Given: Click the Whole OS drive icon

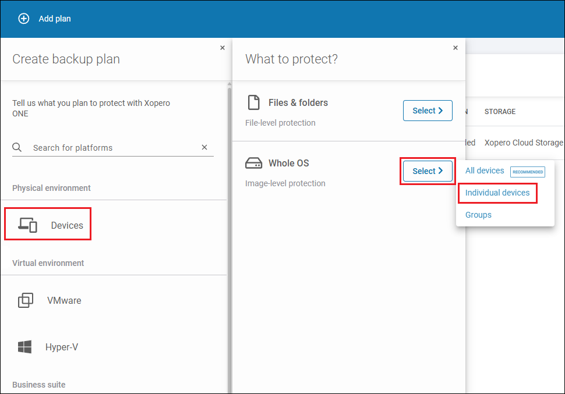Looking at the screenshot, I should tap(254, 163).
